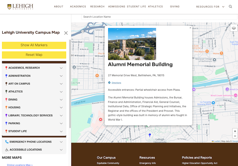Expand the Dining category chevron
The image size is (238, 166).
click(61, 100)
